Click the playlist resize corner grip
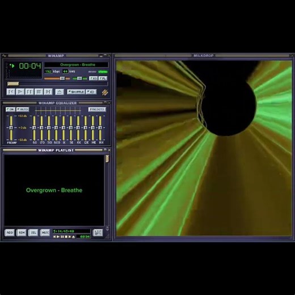Image resolution: width=295 pixels, height=295 pixels. (x=107, y=237)
